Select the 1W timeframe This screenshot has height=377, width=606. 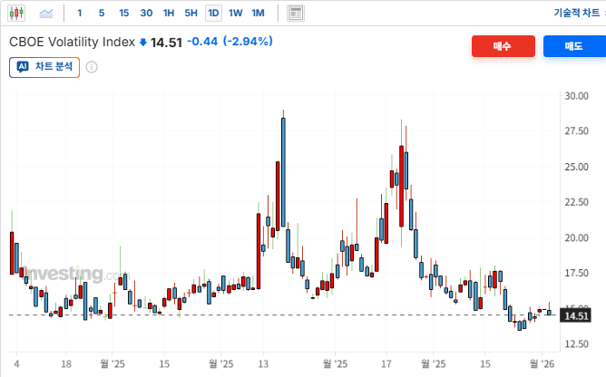click(x=235, y=13)
